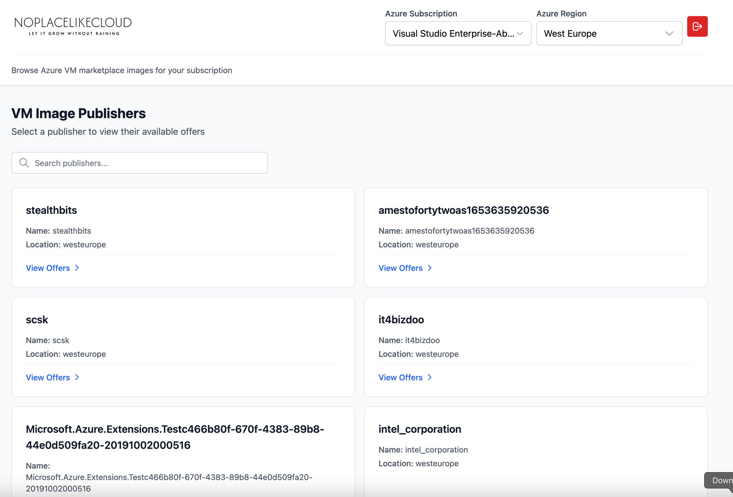The width and height of the screenshot is (733, 497).
Task: Open the Azure Region dropdown
Action: coord(609,33)
